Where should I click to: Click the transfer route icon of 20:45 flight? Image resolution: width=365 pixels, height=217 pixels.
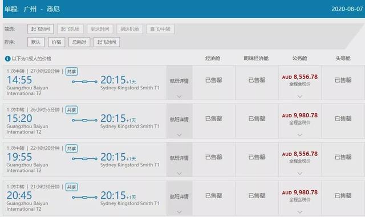84,197
